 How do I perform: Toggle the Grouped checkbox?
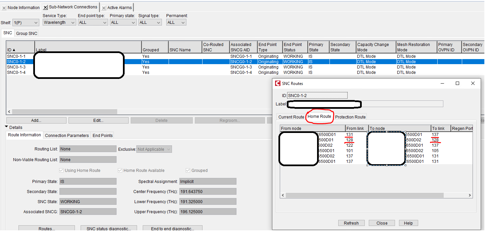pyautogui.click(x=188, y=171)
